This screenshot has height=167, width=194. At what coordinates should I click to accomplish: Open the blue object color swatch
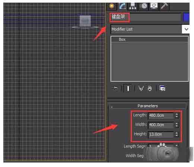[186, 17]
